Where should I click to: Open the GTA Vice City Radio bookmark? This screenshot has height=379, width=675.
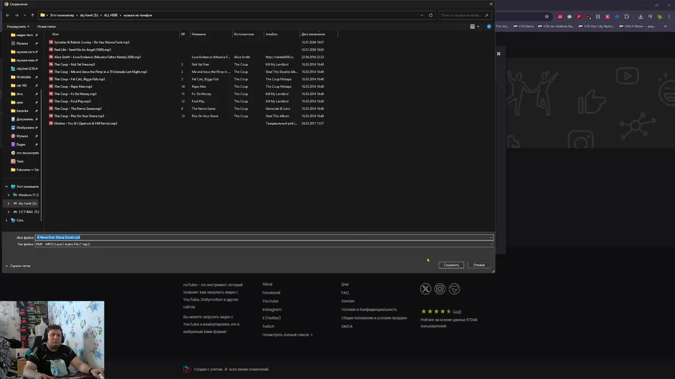pos(596,26)
